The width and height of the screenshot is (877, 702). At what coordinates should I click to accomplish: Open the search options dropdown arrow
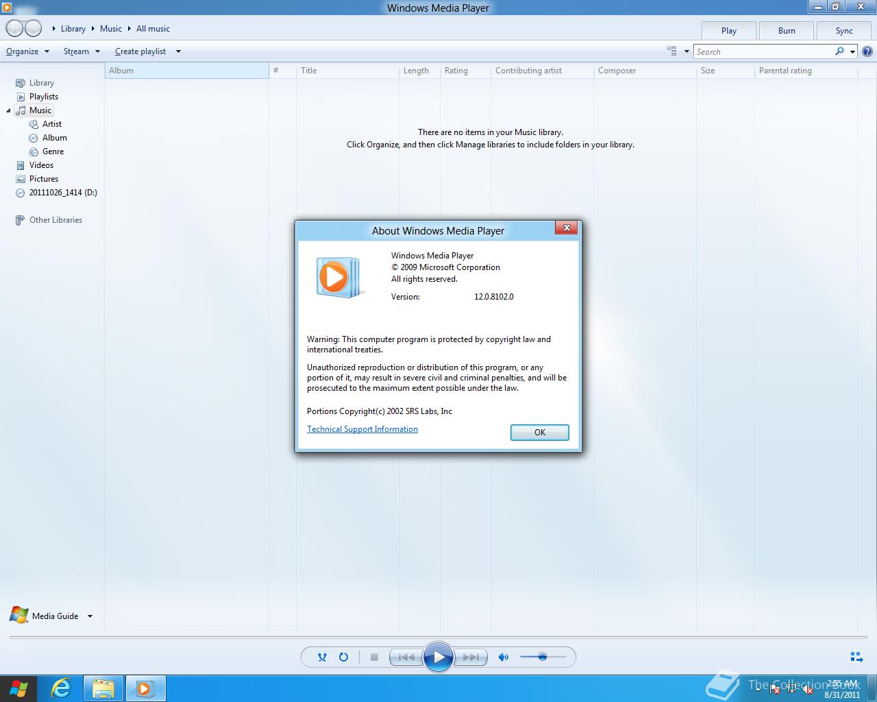[852, 51]
